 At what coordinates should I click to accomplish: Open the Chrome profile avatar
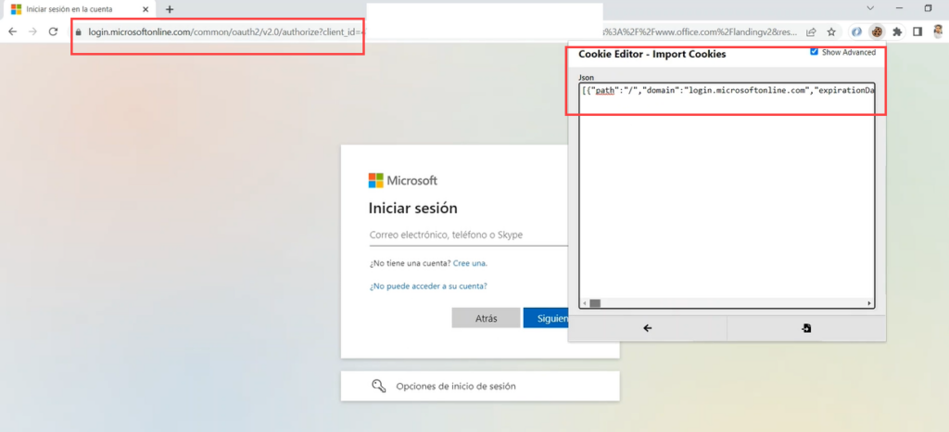(938, 32)
